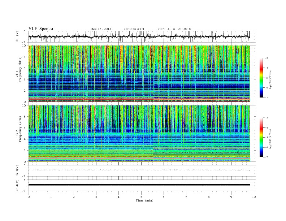This screenshot has width=286, height=221.
Task: Click time axis tick label "5"
Action: pos(141,197)
